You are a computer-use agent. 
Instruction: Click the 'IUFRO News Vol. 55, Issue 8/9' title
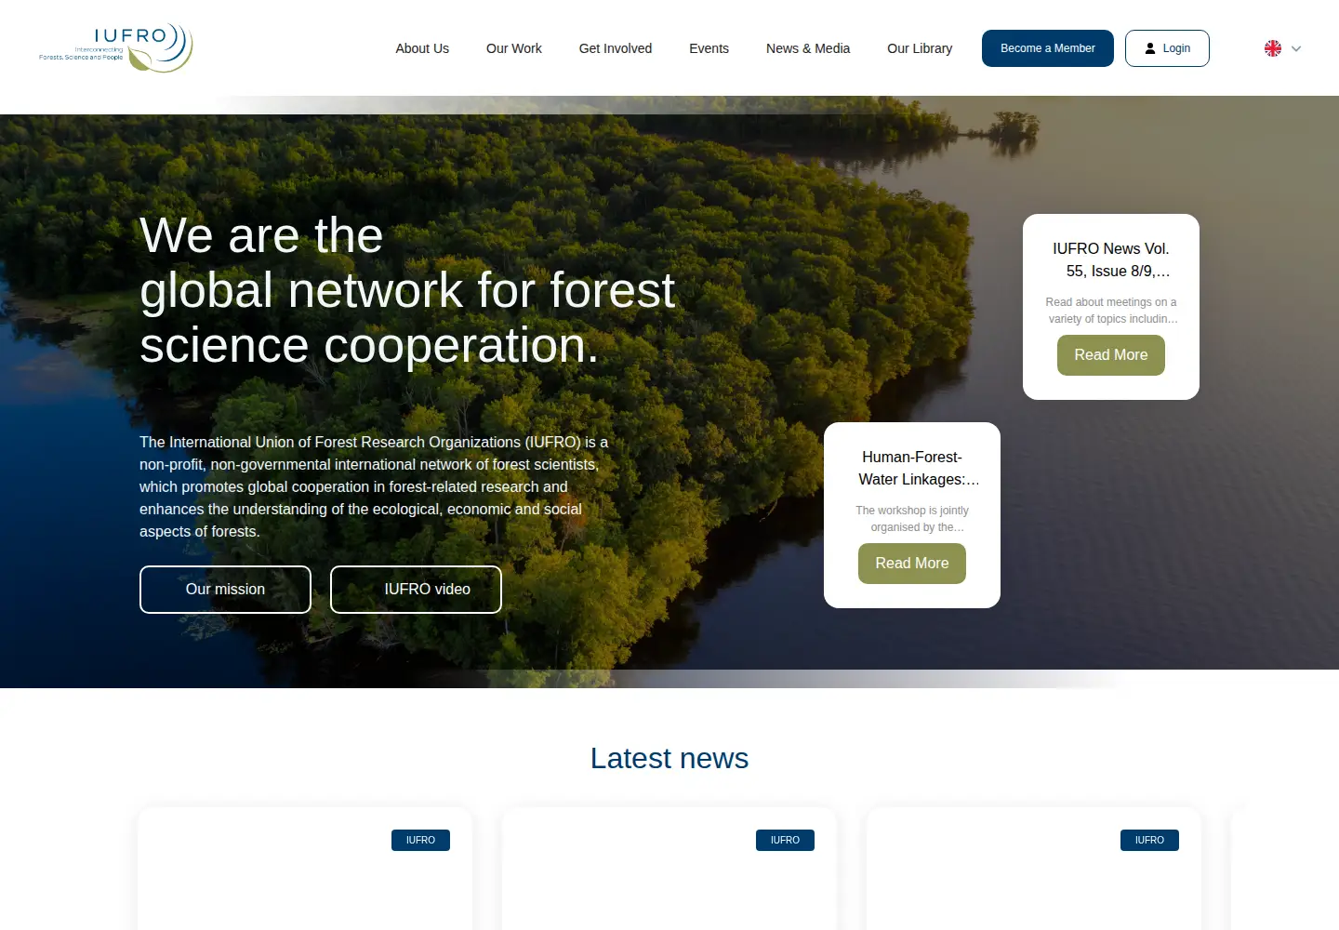click(x=1111, y=260)
